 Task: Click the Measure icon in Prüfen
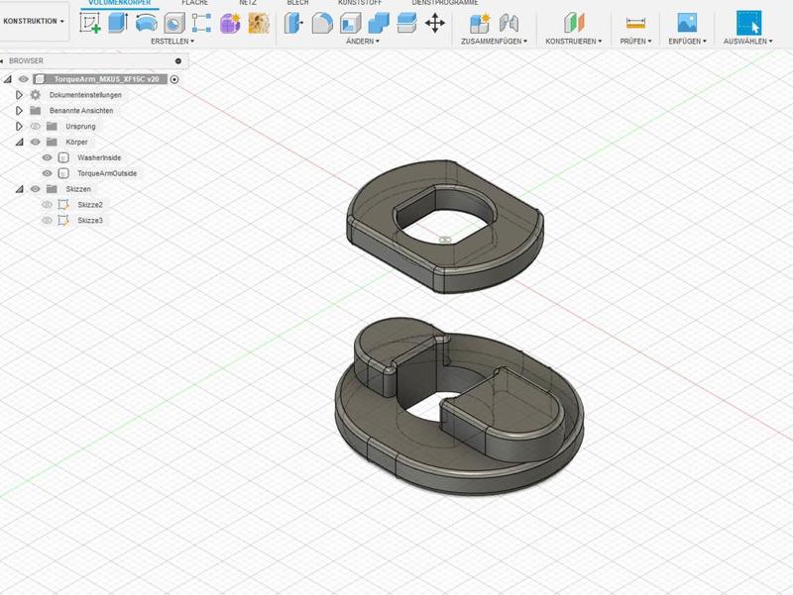click(x=635, y=23)
